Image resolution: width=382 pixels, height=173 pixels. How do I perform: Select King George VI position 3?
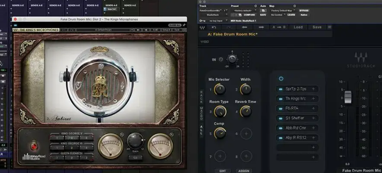coord(86,148)
